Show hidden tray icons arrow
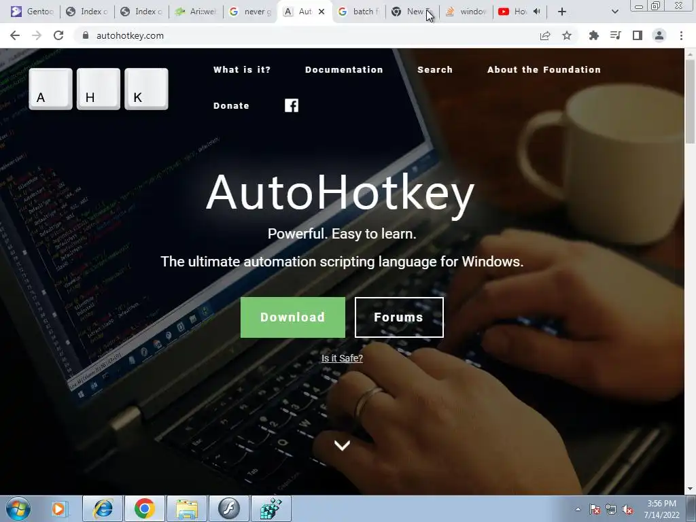696x522 pixels. 578,509
